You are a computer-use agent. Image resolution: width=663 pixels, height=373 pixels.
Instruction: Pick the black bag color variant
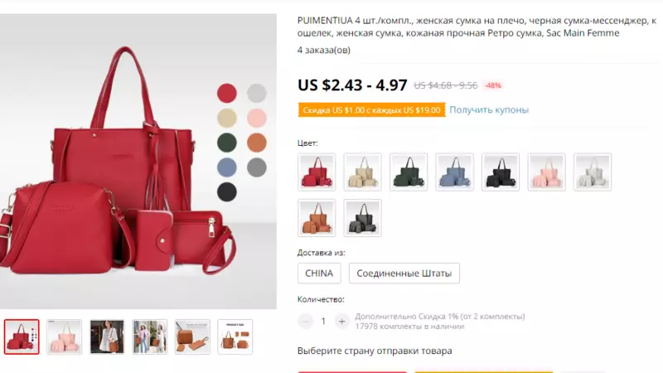point(501,172)
